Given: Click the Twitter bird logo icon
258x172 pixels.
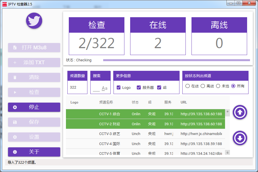Looking at the screenshot, I should click(x=34, y=21).
